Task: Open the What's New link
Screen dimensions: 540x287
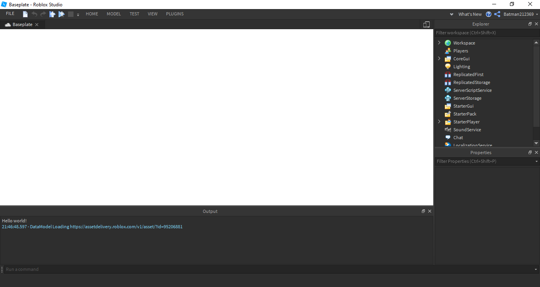Action: [470, 14]
